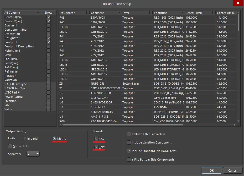Toggle Rotation column checkbox
Screen dimensions: 244x176
coord(49,76)
